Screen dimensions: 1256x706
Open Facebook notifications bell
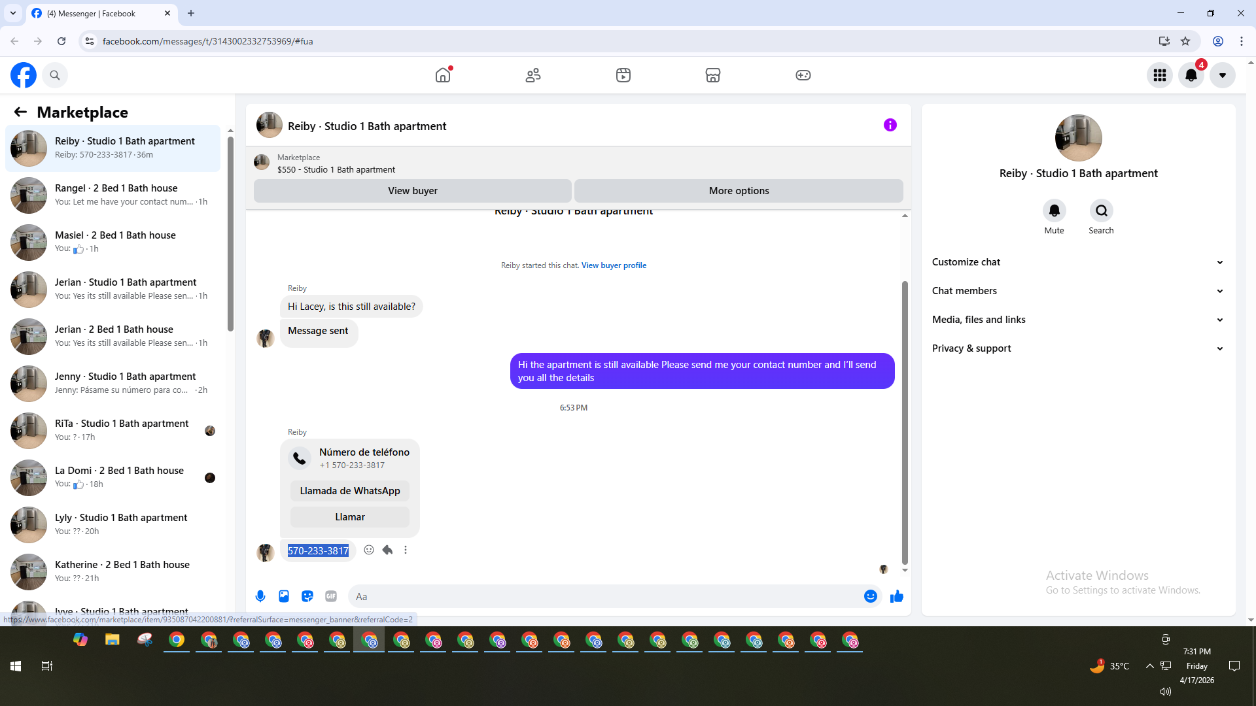pyautogui.click(x=1191, y=75)
